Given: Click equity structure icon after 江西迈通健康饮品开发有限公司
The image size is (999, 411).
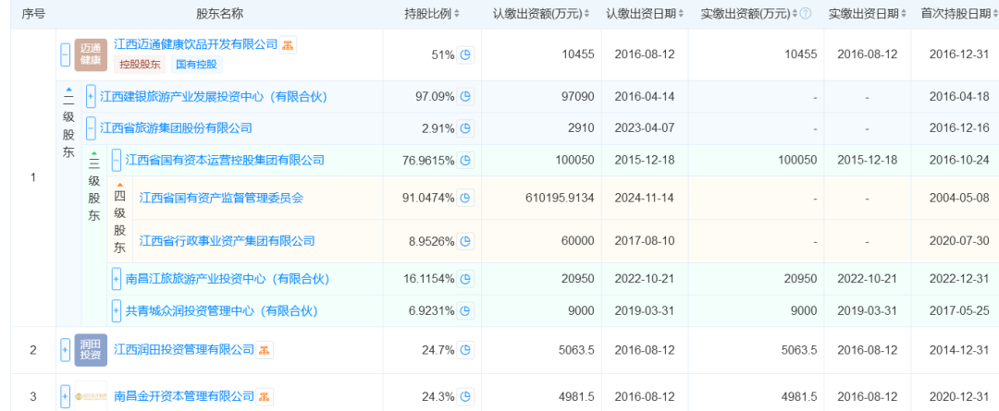Looking at the screenshot, I should click(x=289, y=45).
